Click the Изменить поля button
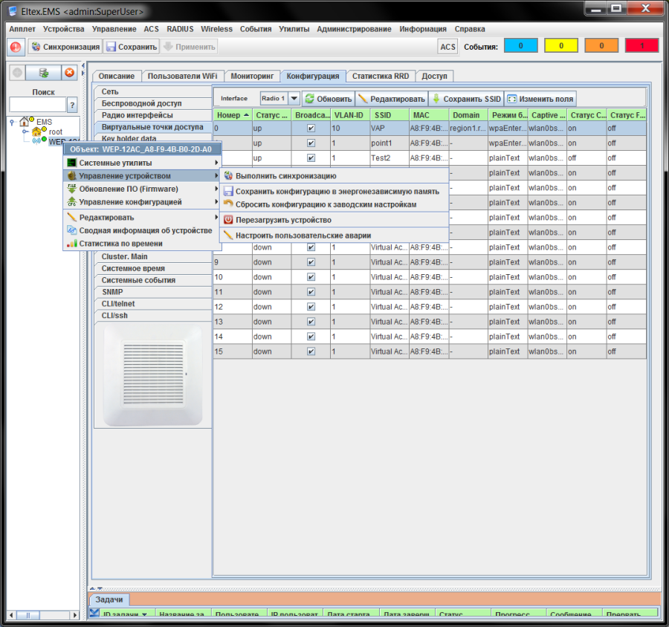The height and width of the screenshot is (627, 669). [x=540, y=99]
